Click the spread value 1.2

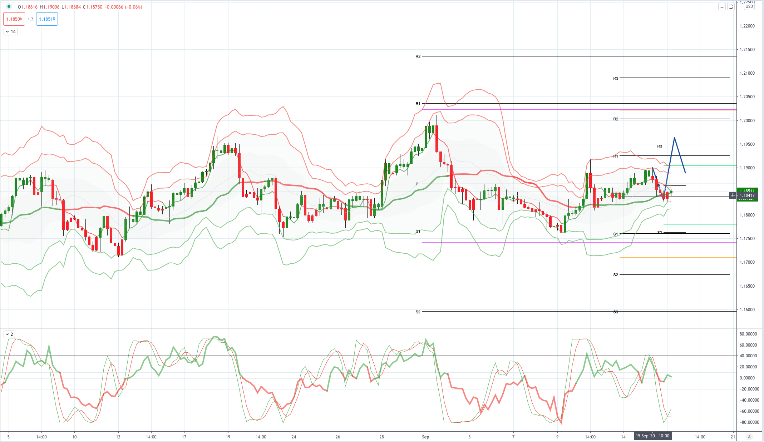(x=30, y=19)
